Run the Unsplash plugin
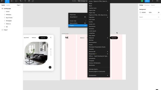 (x=99, y=61)
